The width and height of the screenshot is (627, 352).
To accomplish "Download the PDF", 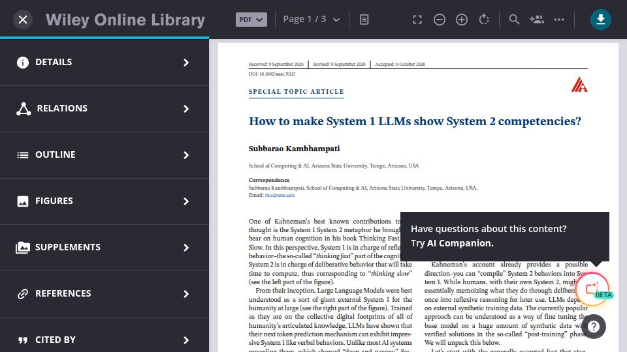I will click(601, 20).
